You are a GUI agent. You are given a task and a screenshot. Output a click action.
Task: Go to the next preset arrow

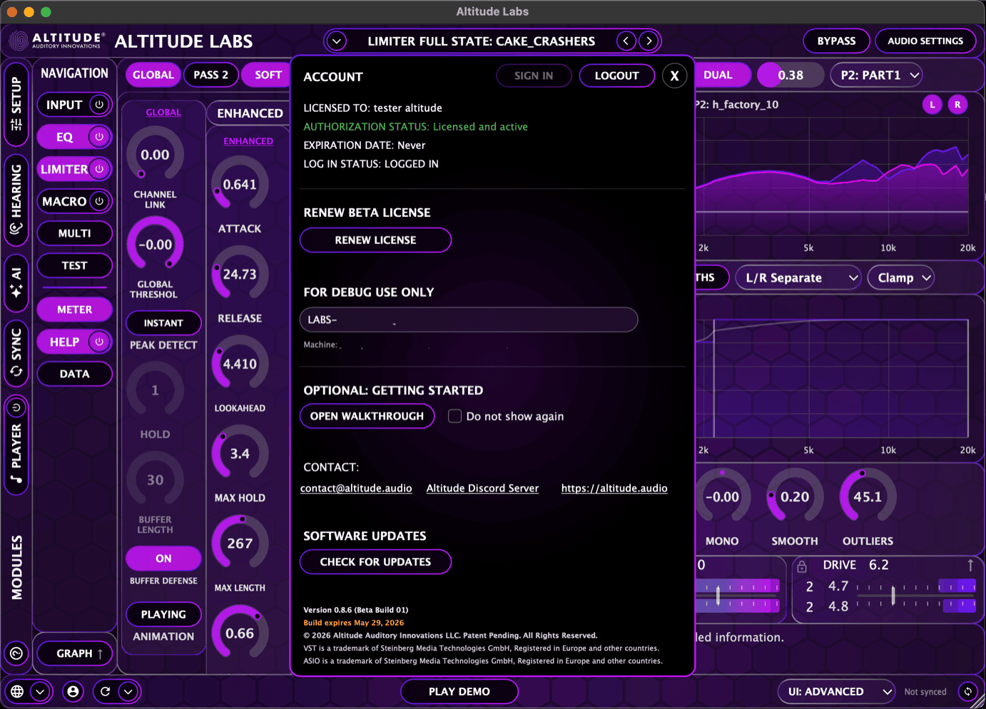(x=649, y=41)
